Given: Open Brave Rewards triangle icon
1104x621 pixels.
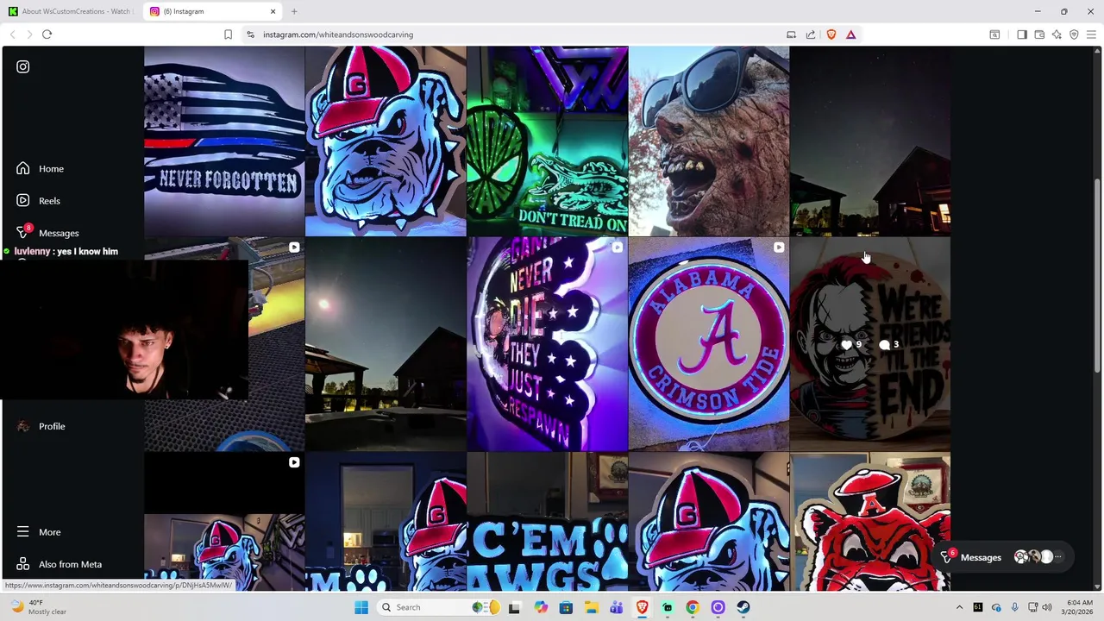Looking at the screenshot, I should click(850, 34).
